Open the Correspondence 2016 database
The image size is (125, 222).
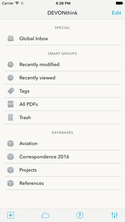(x=62, y=157)
